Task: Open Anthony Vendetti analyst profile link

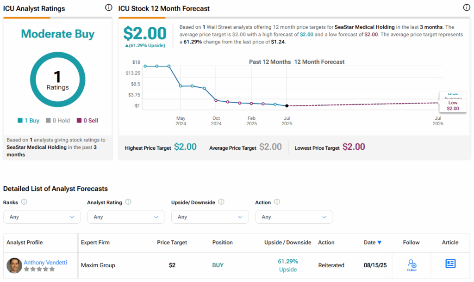Action: pyautogui.click(x=45, y=263)
